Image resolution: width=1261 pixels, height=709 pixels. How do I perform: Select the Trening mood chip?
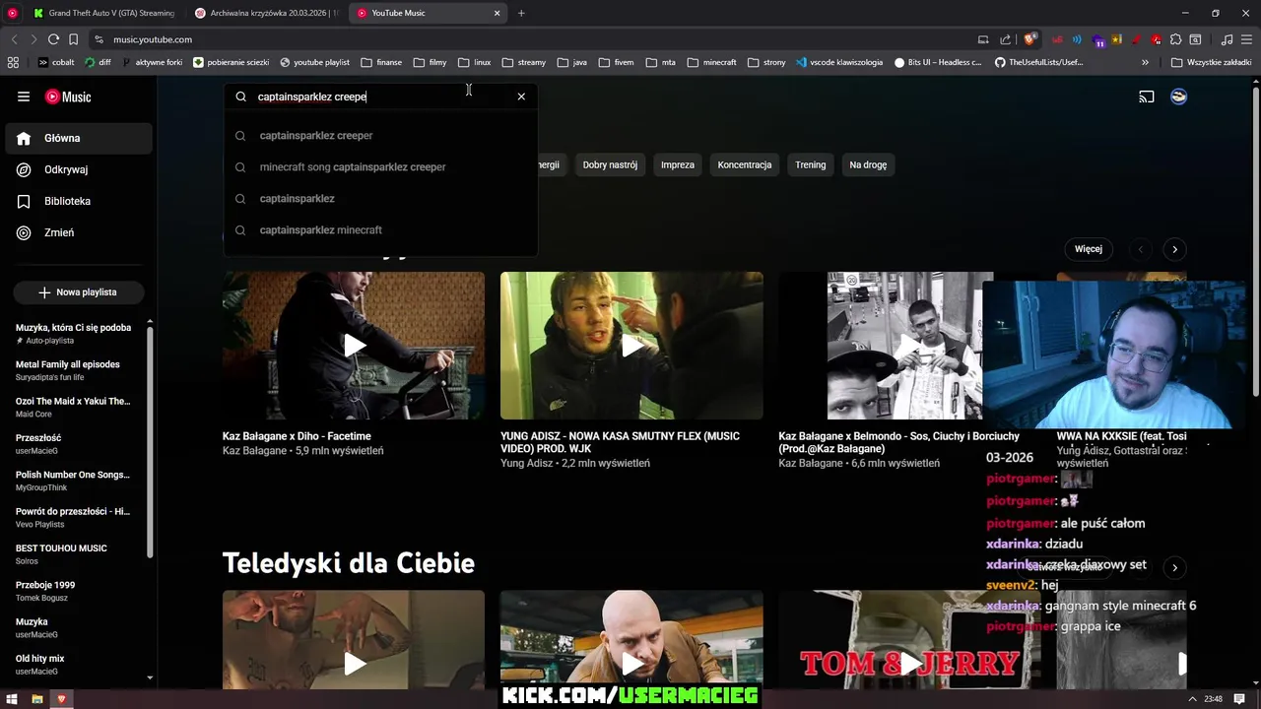pyautogui.click(x=811, y=164)
